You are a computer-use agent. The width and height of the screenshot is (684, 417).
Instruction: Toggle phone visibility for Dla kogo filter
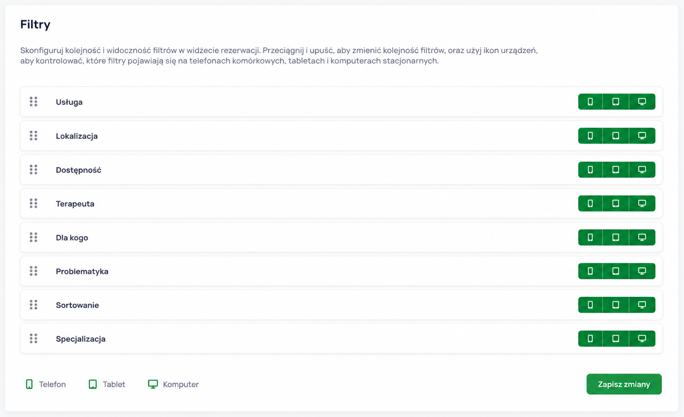point(590,237)
